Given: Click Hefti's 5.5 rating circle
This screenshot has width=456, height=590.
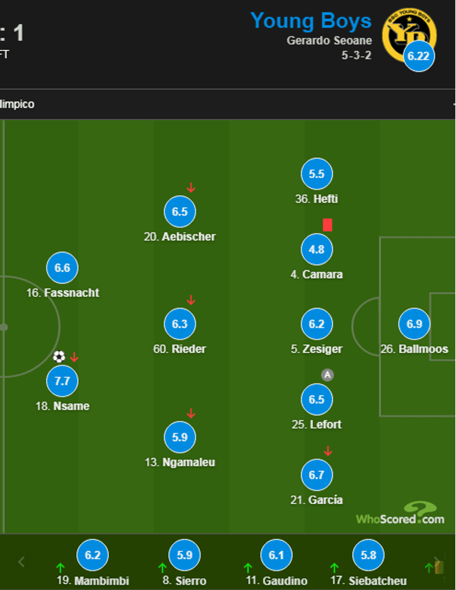Looking at the screenshot, I should click(316, 174).
